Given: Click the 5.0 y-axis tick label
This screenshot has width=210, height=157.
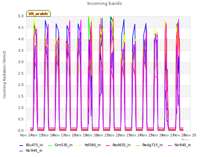Looking at the screenshot, I should 21,16.
